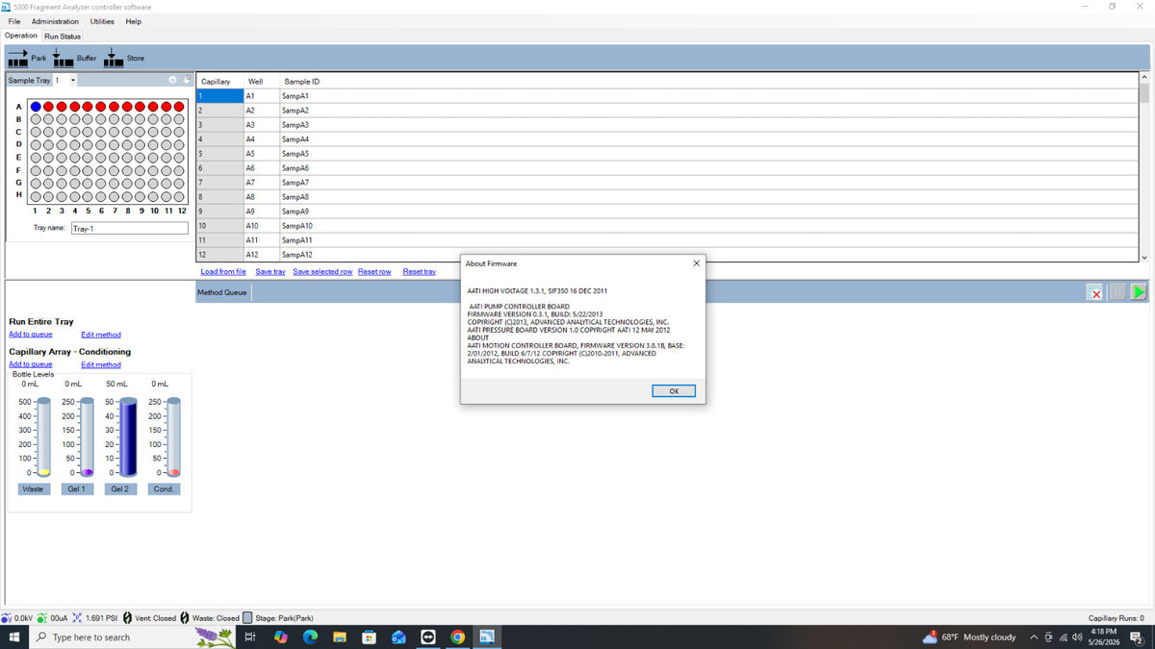Select red well A2 on plate

49,107
